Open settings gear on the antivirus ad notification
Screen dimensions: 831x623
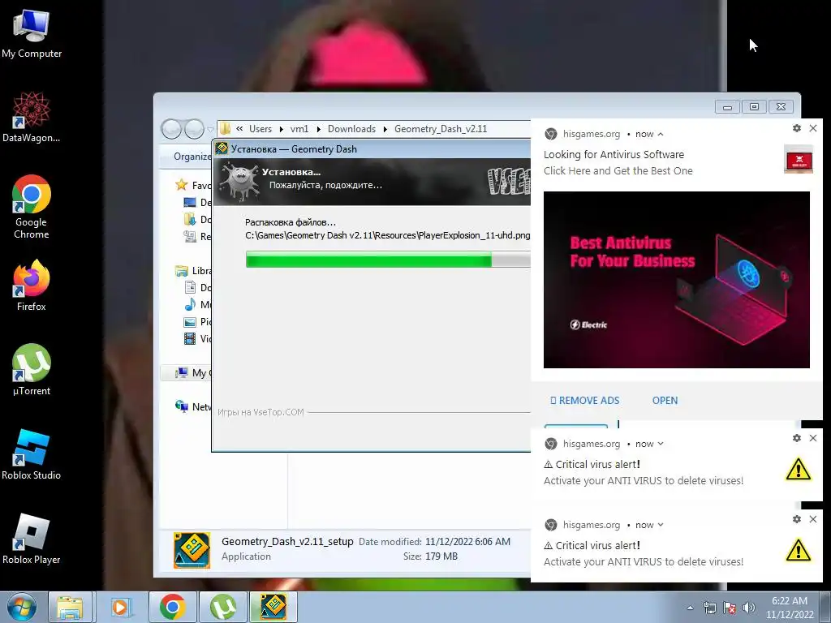pyautogui.click(x=797, y=128)
